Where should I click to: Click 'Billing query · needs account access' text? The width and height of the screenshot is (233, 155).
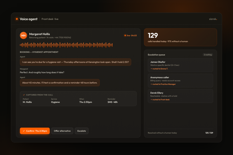[165, 81]
